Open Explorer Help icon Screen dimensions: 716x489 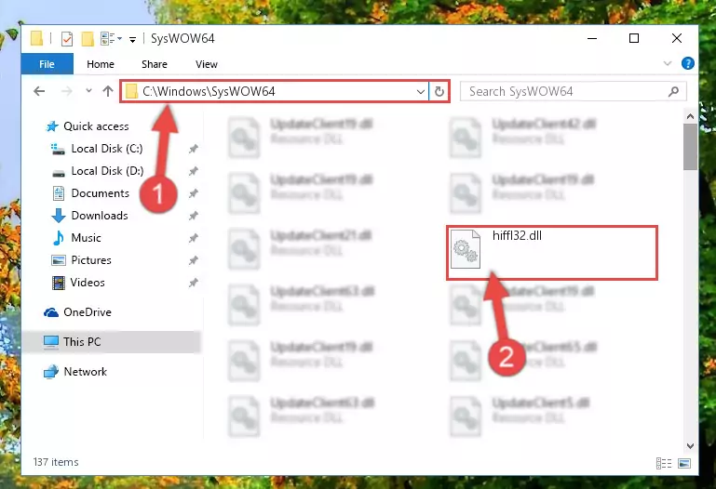688,63
